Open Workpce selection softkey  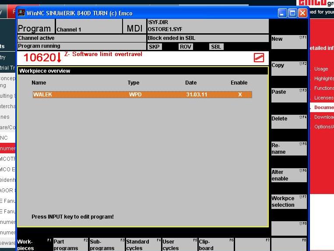289,202
